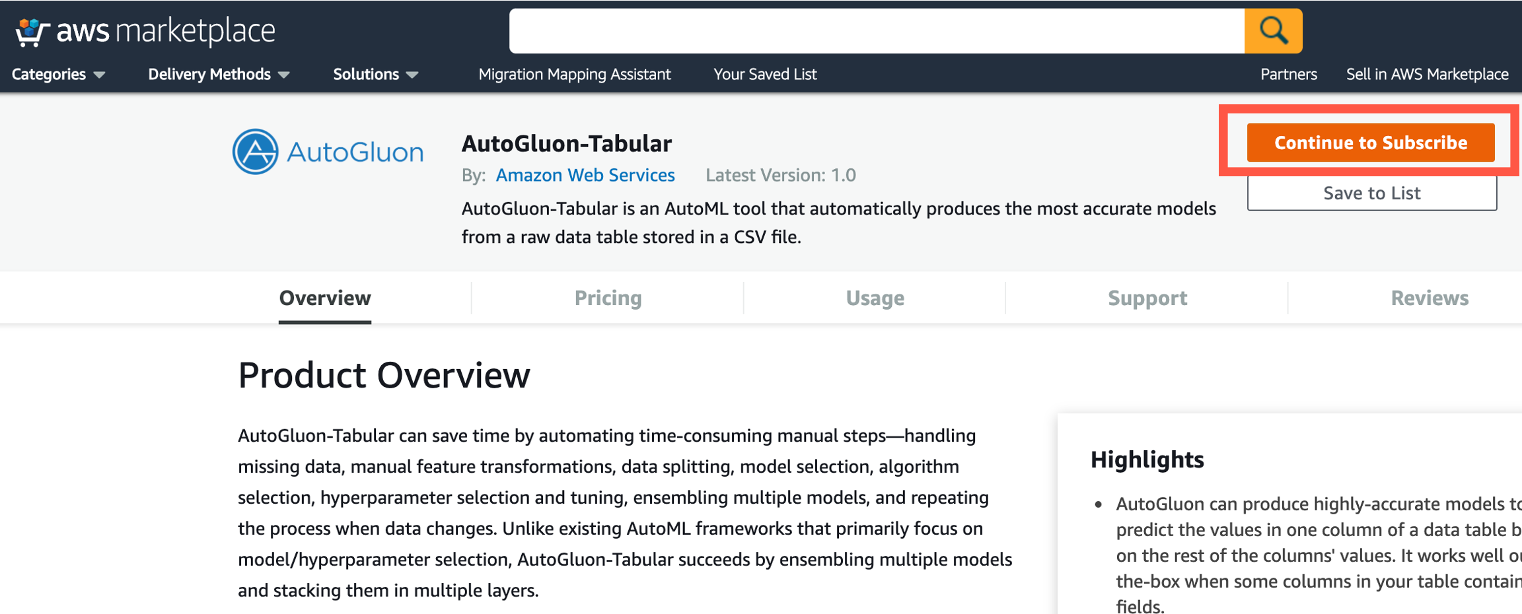This screenshot has height=614, width=1522.
Task: Open the Delivery Methods dropdown
Action: point(219,74)
